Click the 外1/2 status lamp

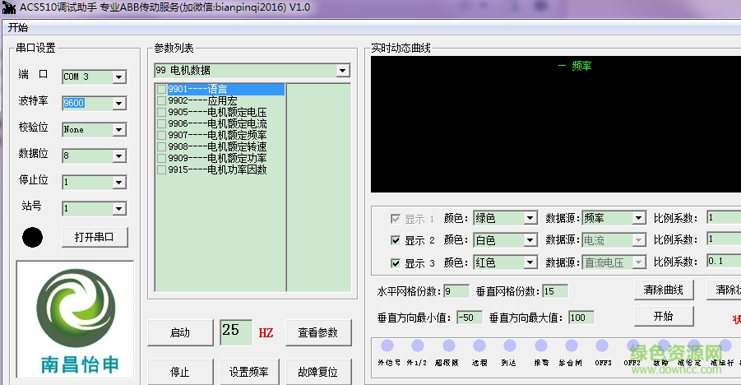(418, 346)
